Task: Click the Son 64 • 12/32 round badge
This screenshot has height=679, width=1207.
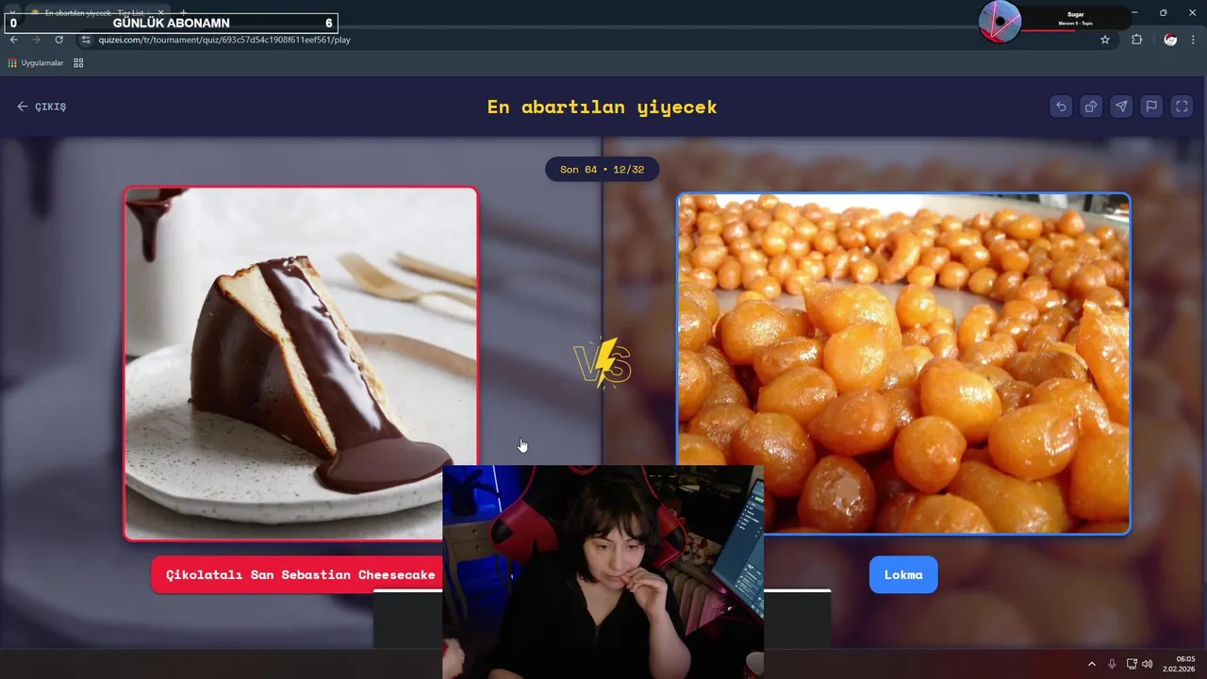Action: pyautogui.click(x=602, y=169)
